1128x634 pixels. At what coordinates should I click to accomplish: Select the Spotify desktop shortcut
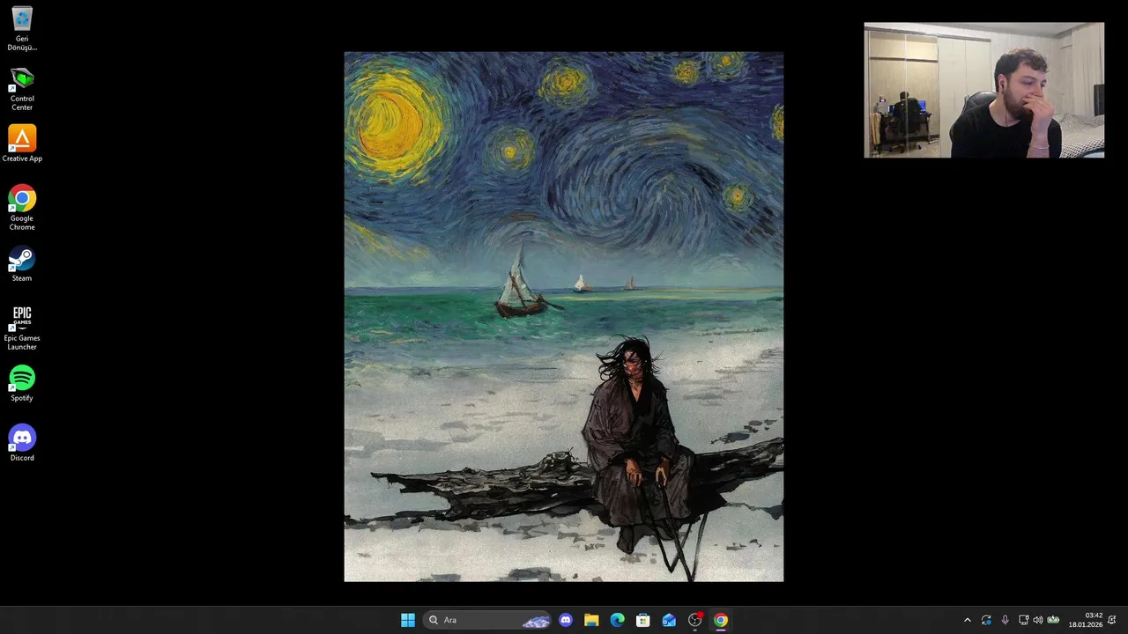22,383
